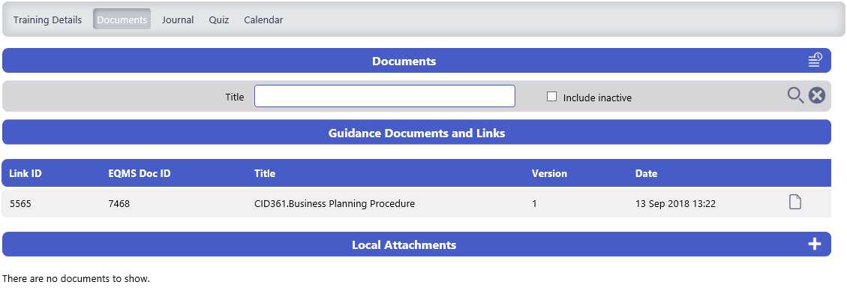Go to the Quiz tab

point(219,20)
